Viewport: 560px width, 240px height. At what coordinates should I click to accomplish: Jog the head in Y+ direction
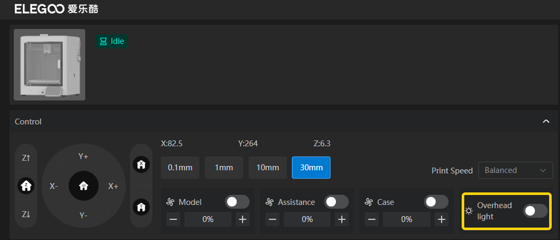tap(83, 156)
